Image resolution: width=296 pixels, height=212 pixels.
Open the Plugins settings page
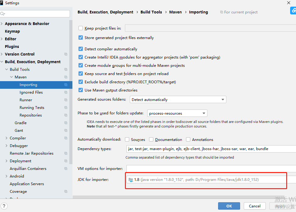[x=12, y=47]
